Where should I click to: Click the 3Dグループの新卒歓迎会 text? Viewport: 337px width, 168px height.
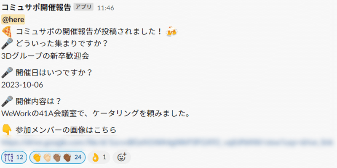(45, 56)
